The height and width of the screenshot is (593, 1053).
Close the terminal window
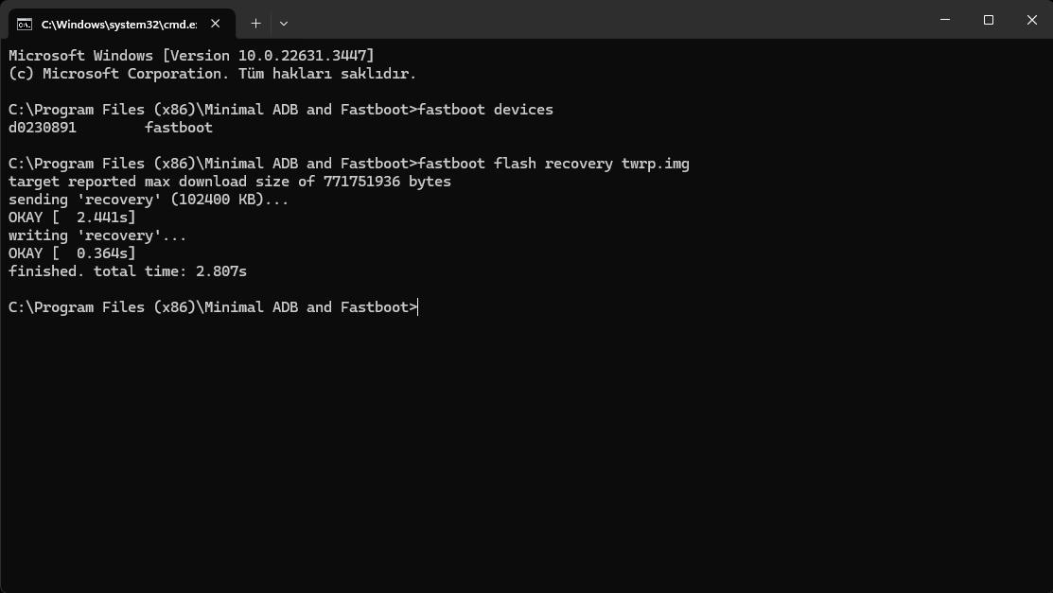pos(1032,20)
